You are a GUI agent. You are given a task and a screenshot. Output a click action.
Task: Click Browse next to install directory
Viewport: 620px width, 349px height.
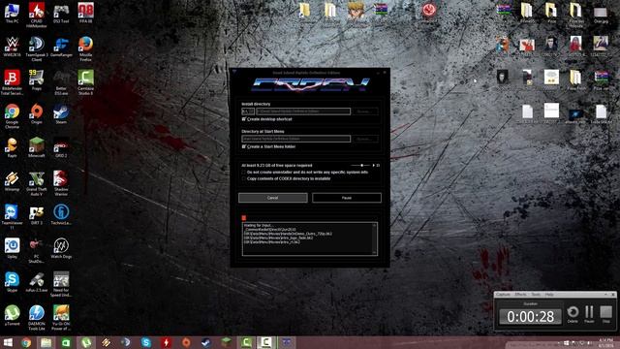click(365, 111)
